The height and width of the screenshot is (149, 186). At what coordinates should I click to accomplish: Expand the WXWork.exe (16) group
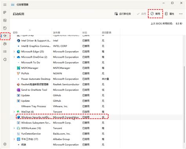(14, 128)
